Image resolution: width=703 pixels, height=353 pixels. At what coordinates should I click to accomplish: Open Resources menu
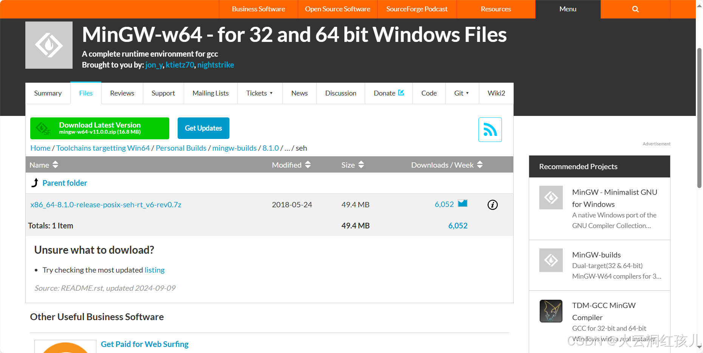(496, 9)
